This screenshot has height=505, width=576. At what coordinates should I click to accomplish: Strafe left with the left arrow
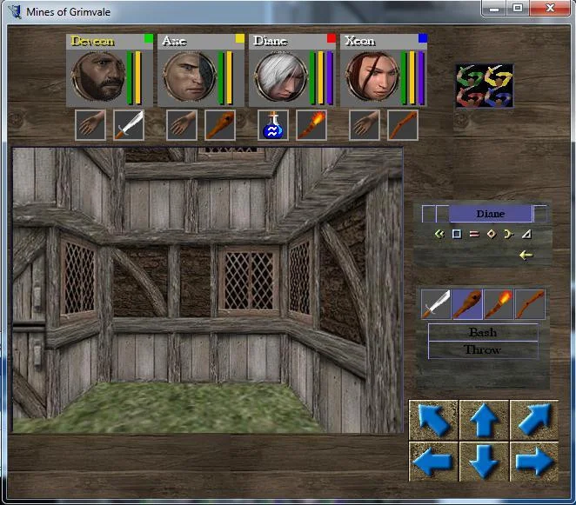coord(434,462)
